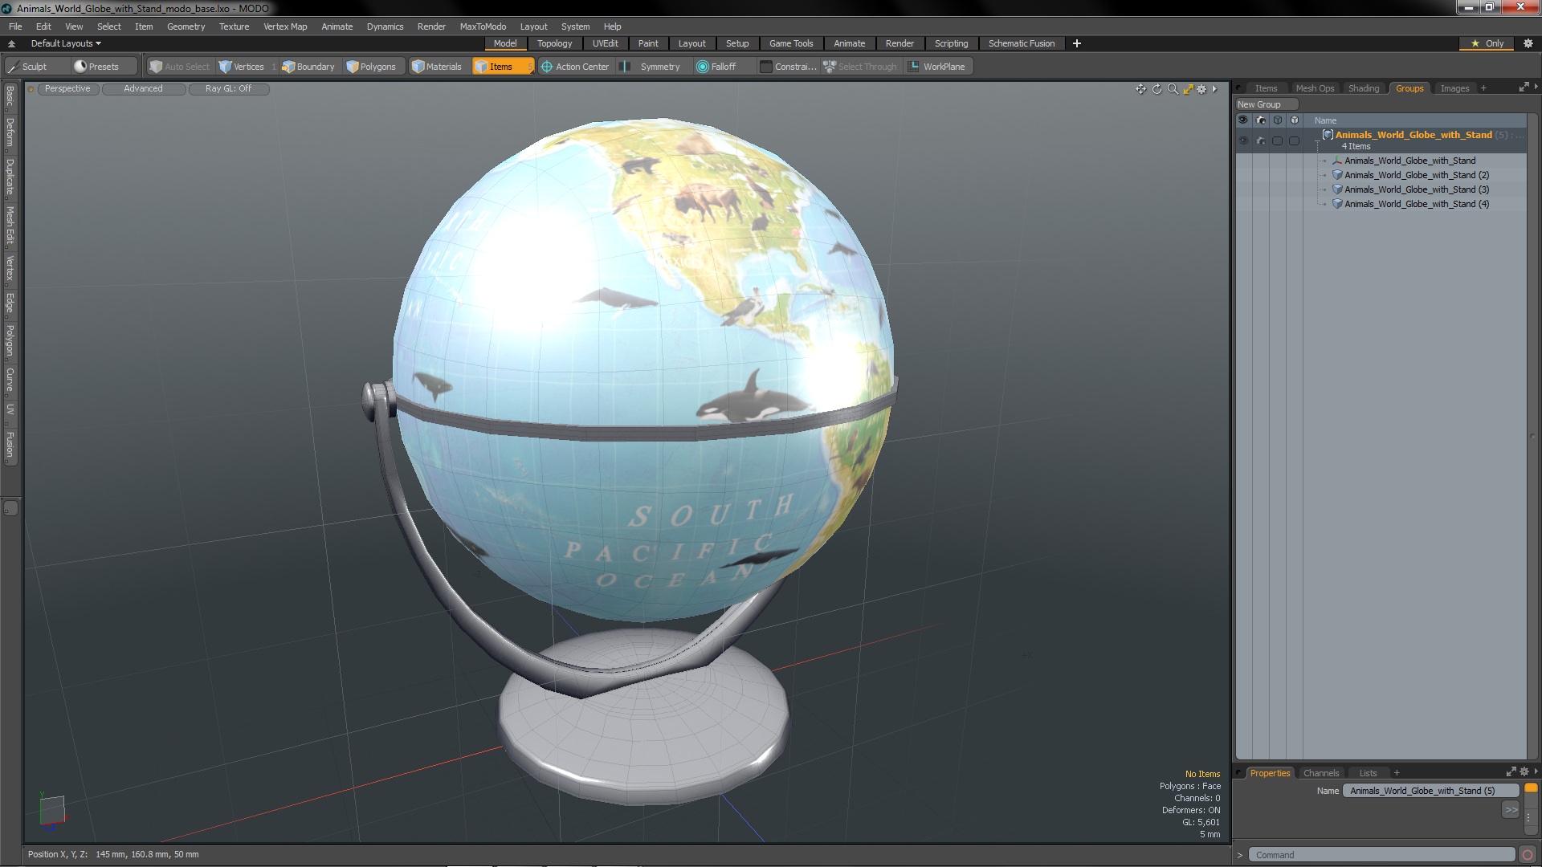Viewport: 1542px width, 867px height.
Task: Maximize the 3D viewport with the yellow arrows icon
Action: pos(1188,89)
